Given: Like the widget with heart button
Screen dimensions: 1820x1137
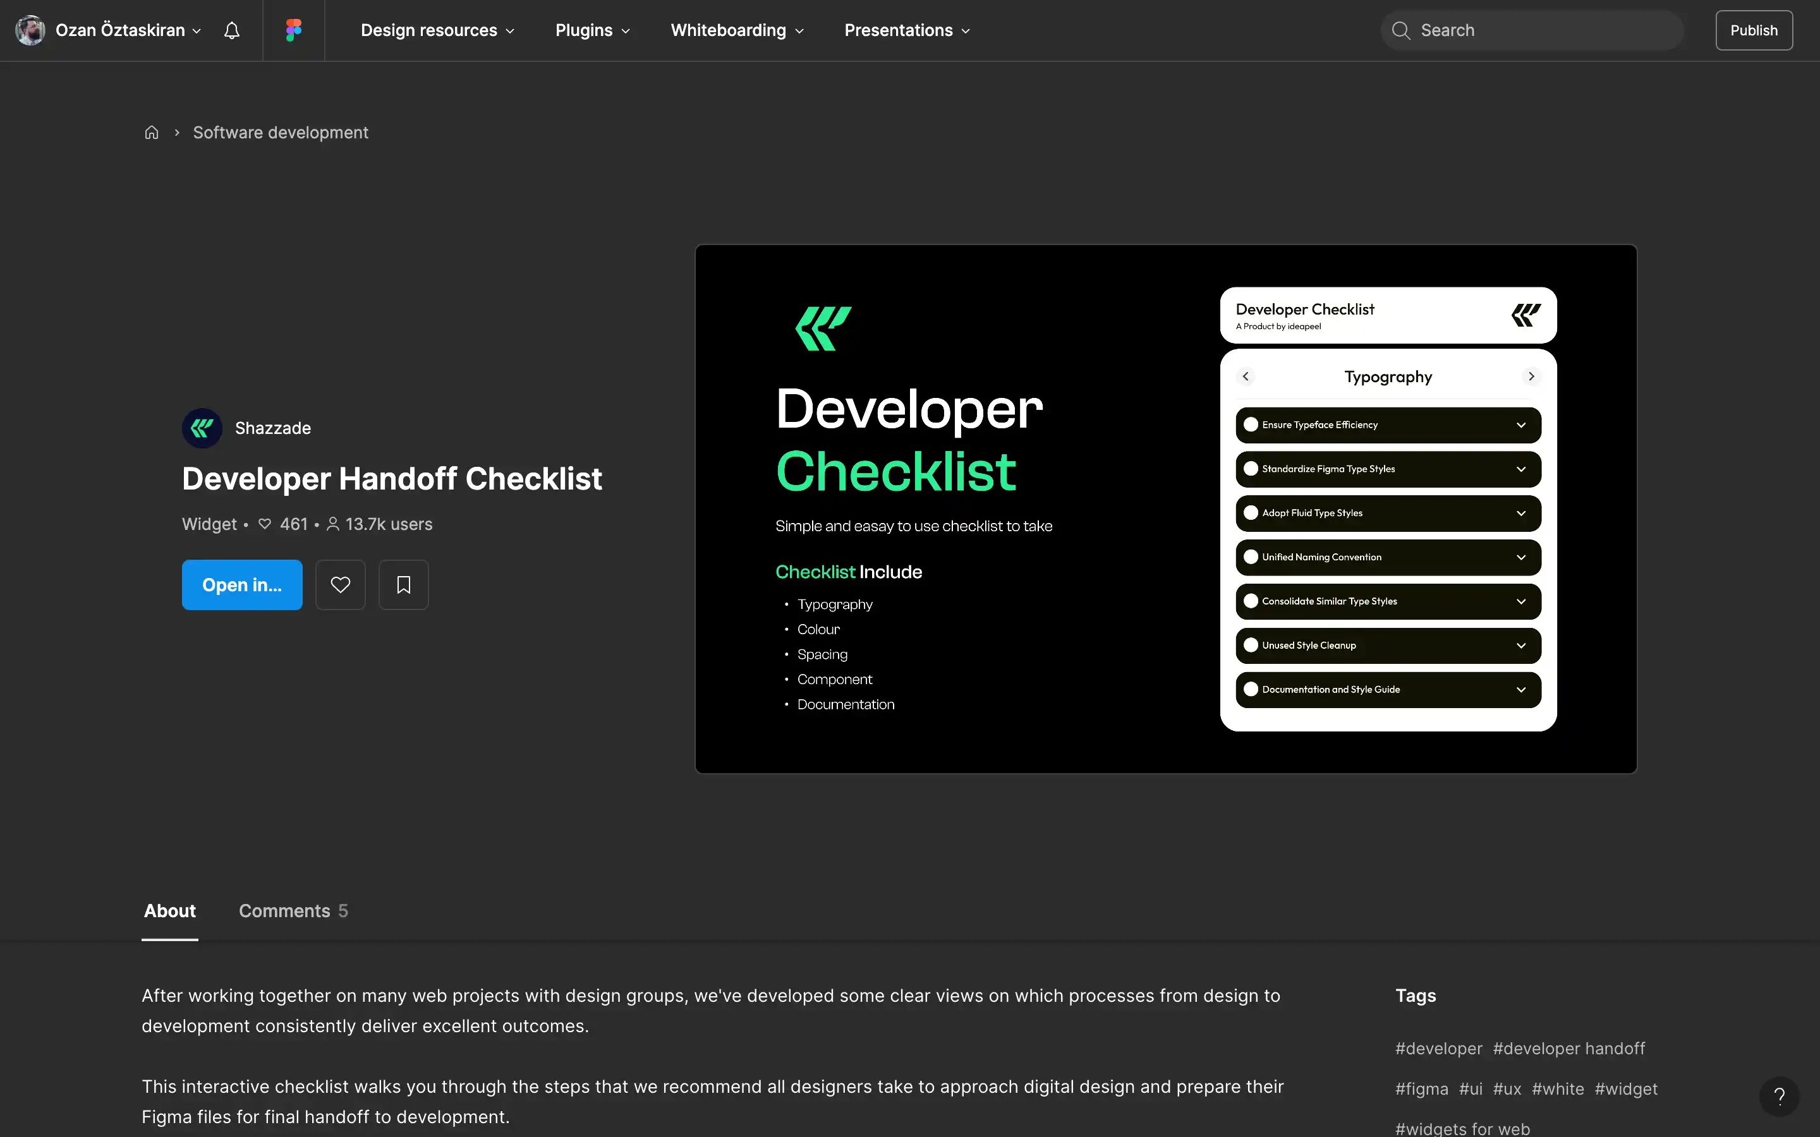Looking at the screenshot, I should pyautogui.click(x=341, y=584).
